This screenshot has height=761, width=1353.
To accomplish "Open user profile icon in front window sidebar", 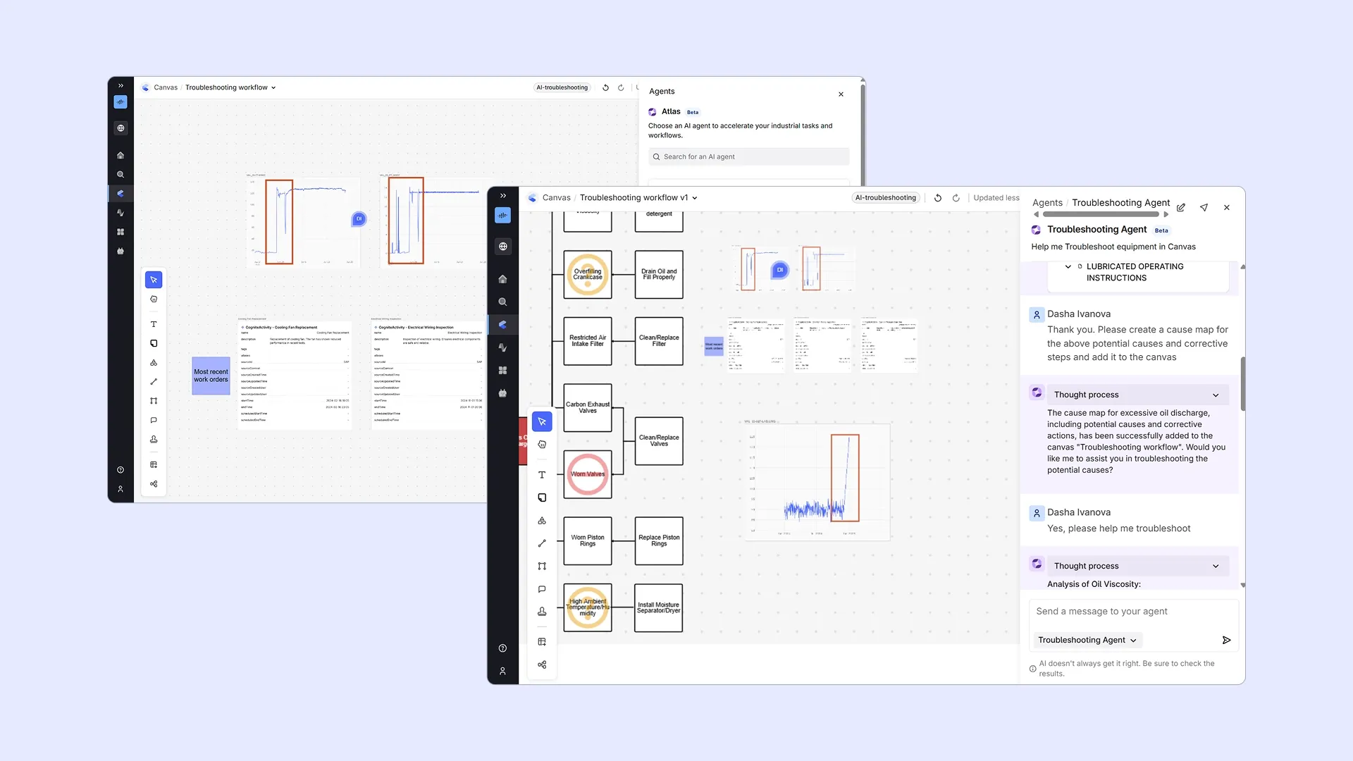I will click(502, 671).
